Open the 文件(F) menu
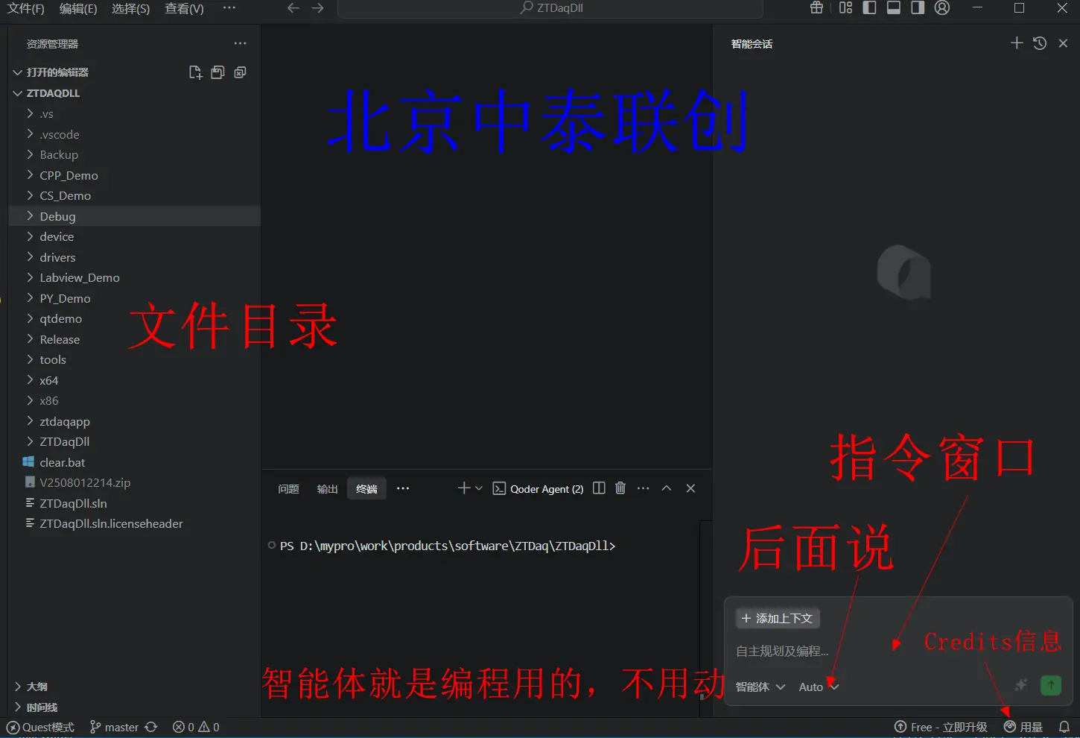 pos(25,8)
